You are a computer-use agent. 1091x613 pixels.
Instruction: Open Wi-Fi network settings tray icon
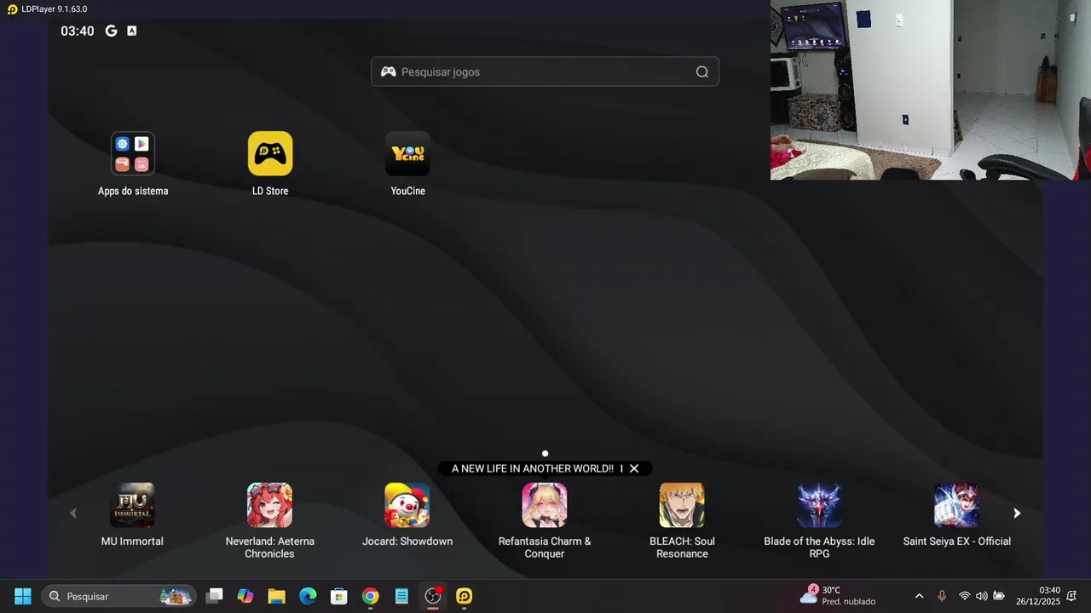(x=965, y=596)
